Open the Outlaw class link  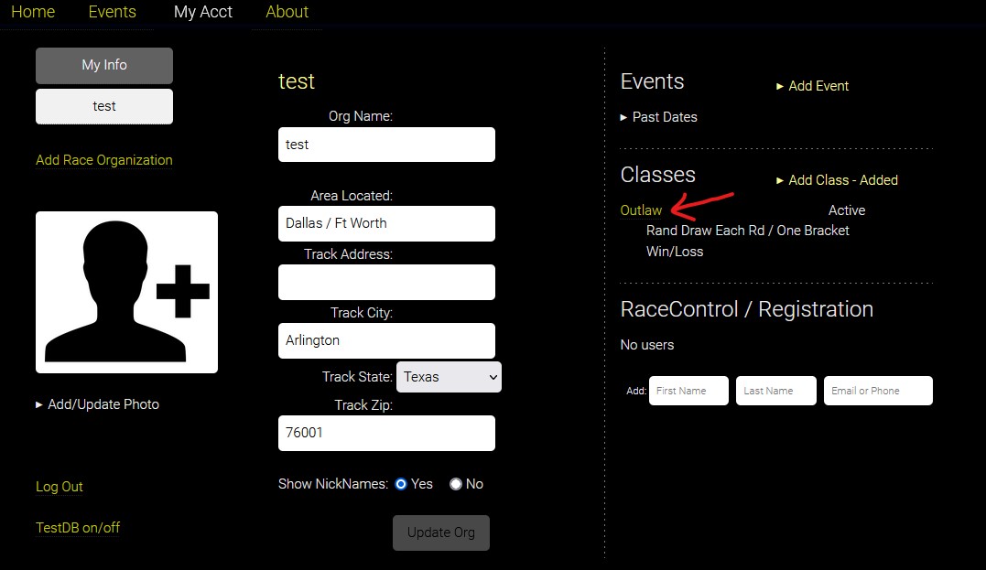pyautogui.click(x=641, y=210)
